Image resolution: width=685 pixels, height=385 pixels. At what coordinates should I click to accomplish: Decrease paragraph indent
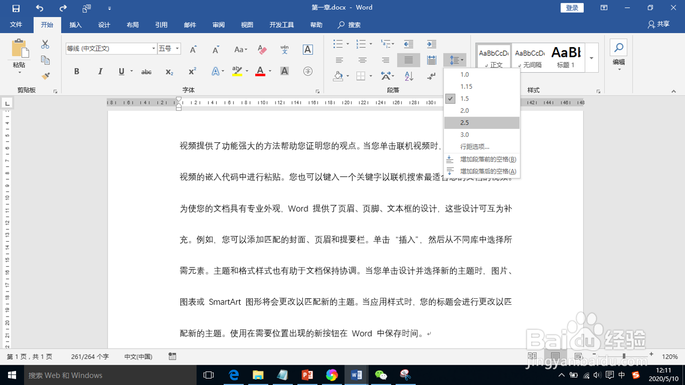[x=408, y=44]
